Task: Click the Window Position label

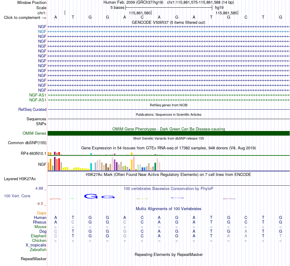Action: point(32,2)
